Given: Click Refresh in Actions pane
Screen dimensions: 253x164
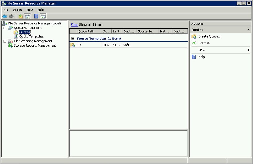Looking at the screenshot, I should coord(204,43).
